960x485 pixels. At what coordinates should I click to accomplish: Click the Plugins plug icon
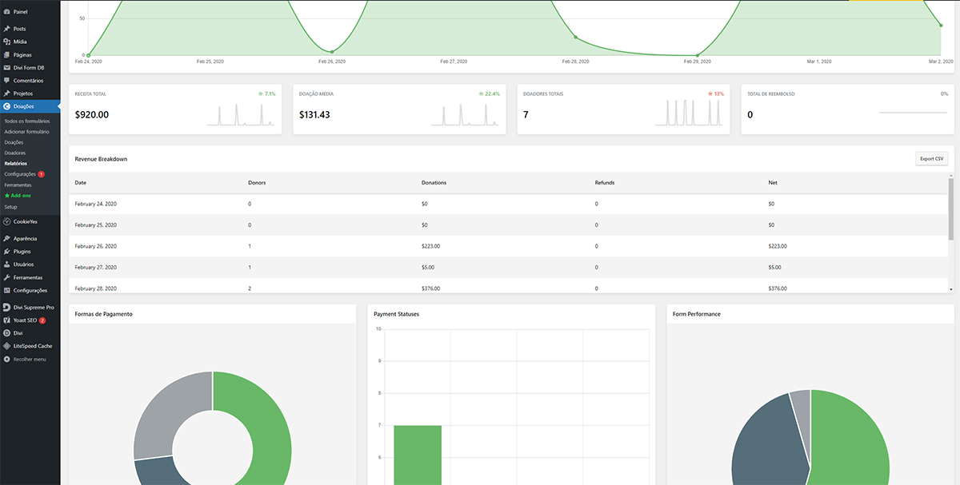pos(6,251)
